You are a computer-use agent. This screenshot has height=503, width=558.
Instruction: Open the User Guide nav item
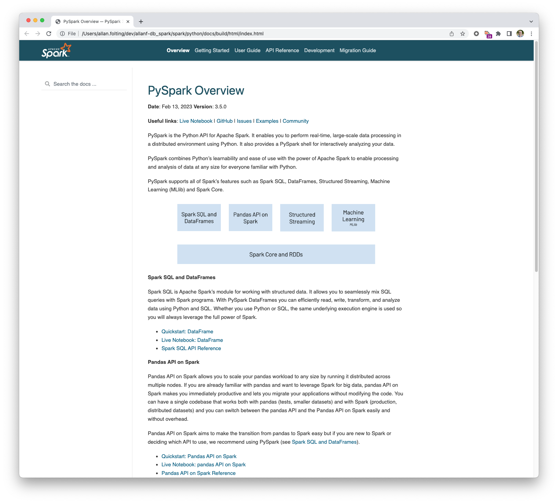[x=247, y=50]
